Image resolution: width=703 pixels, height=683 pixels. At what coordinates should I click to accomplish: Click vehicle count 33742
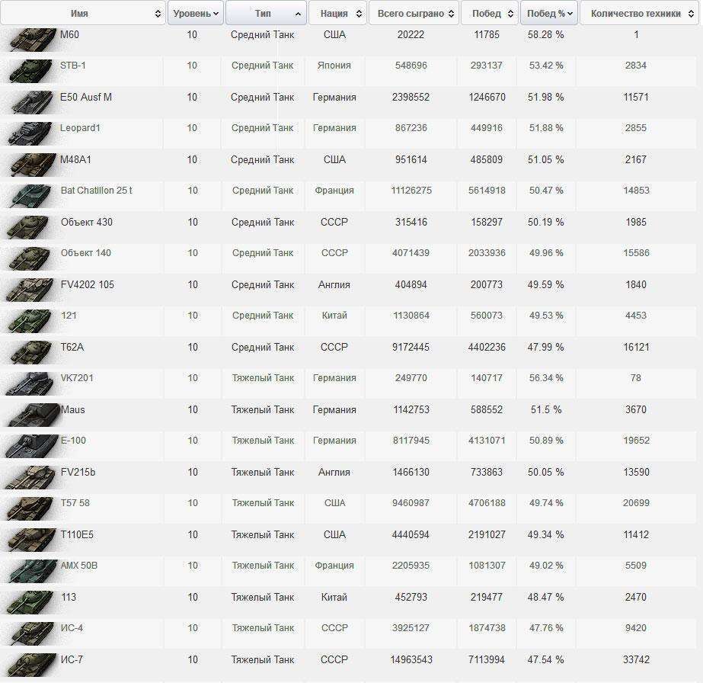636,659
